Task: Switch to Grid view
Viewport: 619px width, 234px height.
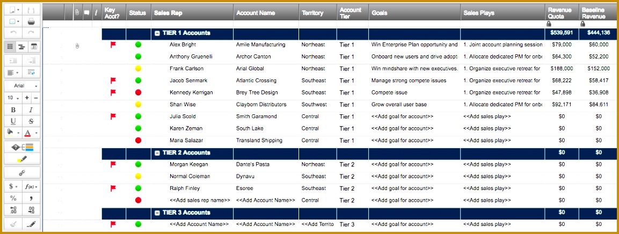Action: pos(10,47)
